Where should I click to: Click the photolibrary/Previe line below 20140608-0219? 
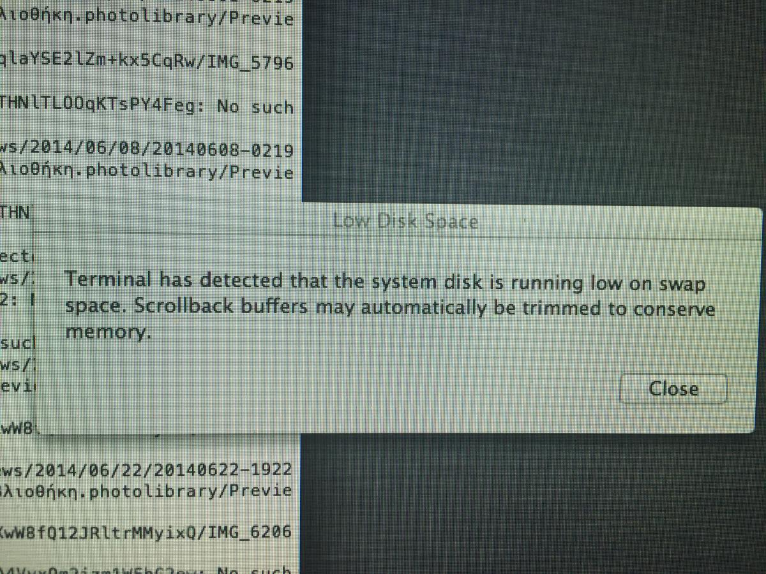click(147, 172)
